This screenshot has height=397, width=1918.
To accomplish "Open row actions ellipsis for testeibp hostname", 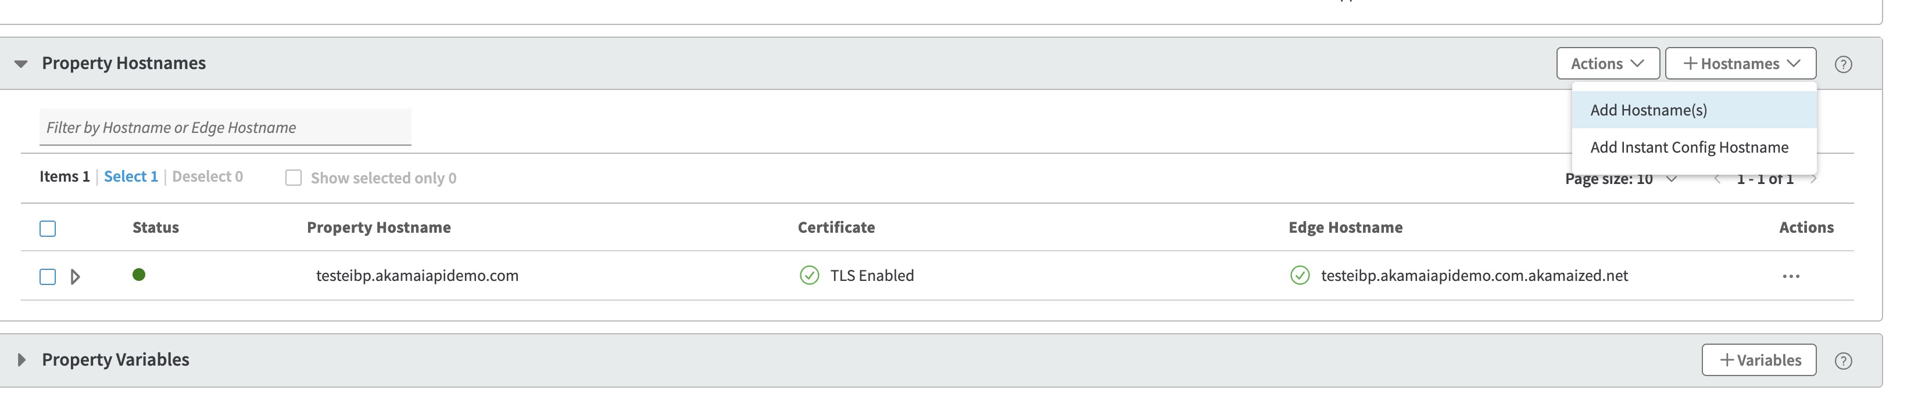I will click(1791, 276).
